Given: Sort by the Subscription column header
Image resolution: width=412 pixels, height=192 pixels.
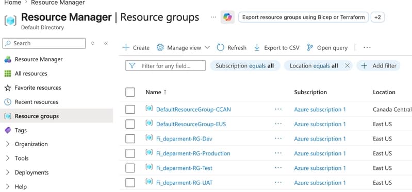Looking at the screenshot, I should [310, 92].
